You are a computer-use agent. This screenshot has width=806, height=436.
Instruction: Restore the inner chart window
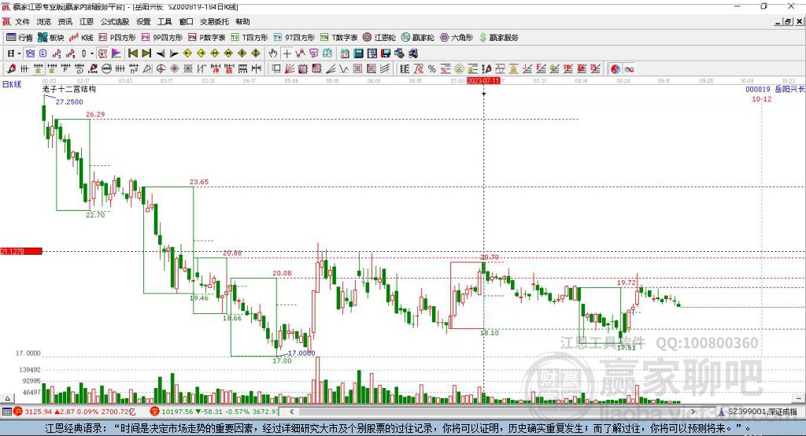pyautogui.click(x=787, y=21)
